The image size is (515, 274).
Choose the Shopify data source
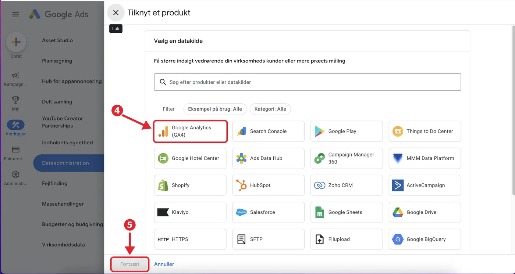pos(190,185)
